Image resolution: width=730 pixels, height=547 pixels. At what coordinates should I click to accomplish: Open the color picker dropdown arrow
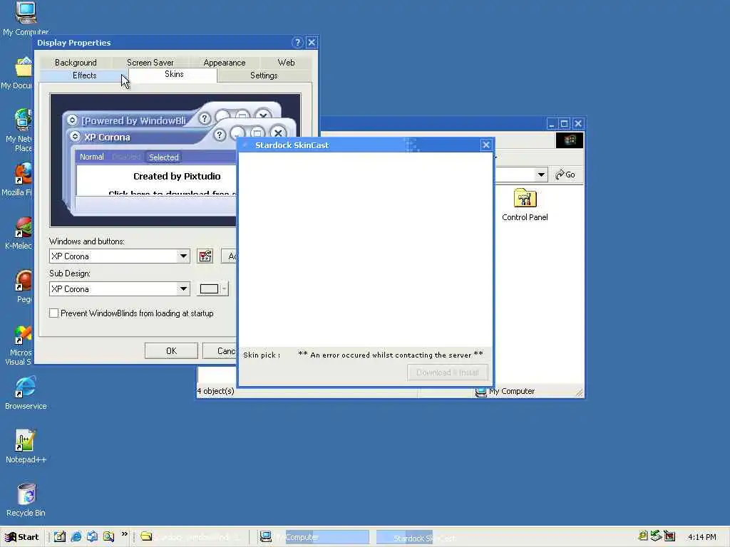[225, 289]
